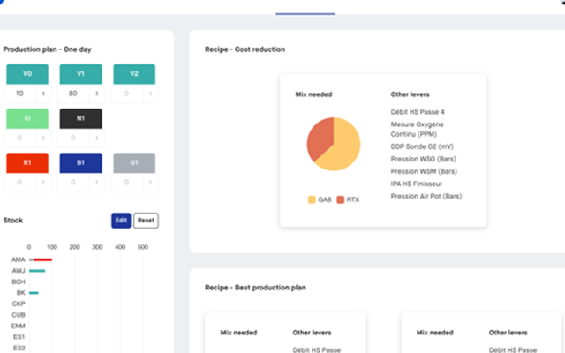Screen dimensions: 565x353
Task: Click 'Other levers' in cost reduction card
Action: (x=410, y=94)
